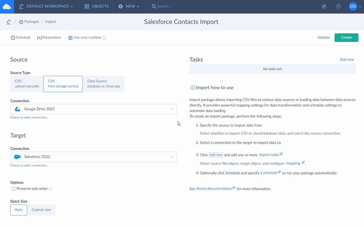The height and width of the screenshot is (226, 364).
Task: Select CSV upload manually source type
Action: (27, 84)
